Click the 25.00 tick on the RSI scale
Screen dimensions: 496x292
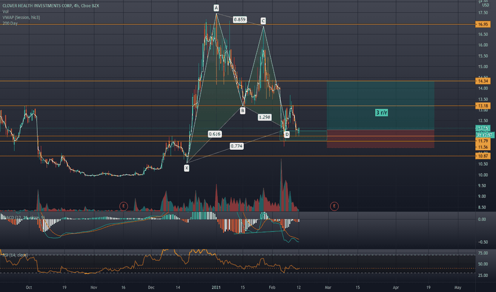pos(483,276)
